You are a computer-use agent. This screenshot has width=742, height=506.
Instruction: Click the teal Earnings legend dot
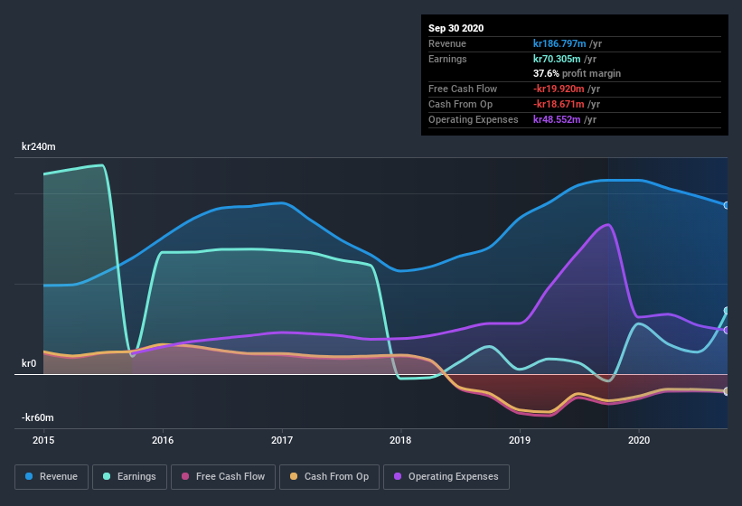(108, 476)
